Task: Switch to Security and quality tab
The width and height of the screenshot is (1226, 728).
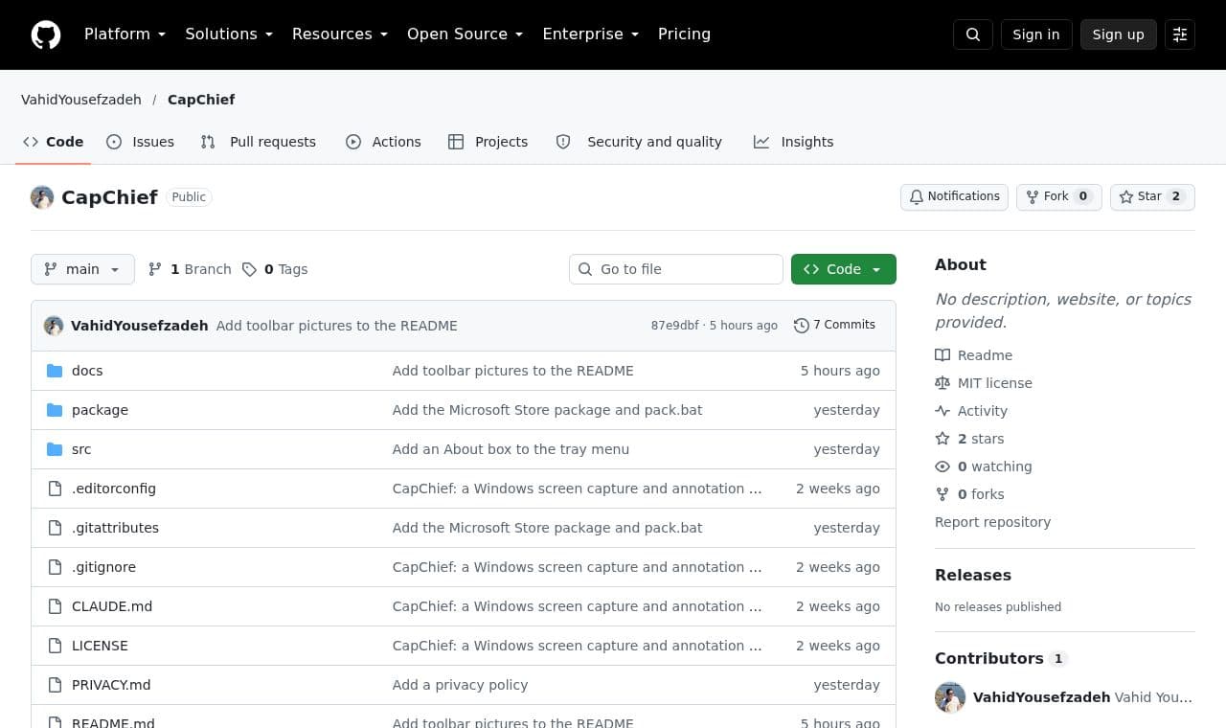Action: pos(639,142)
